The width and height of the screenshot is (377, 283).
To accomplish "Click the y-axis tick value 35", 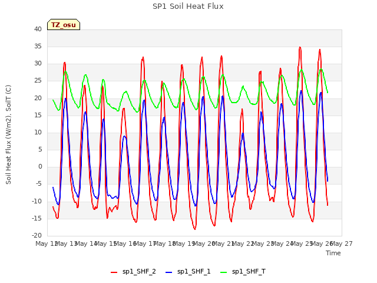I will [38, 46].
